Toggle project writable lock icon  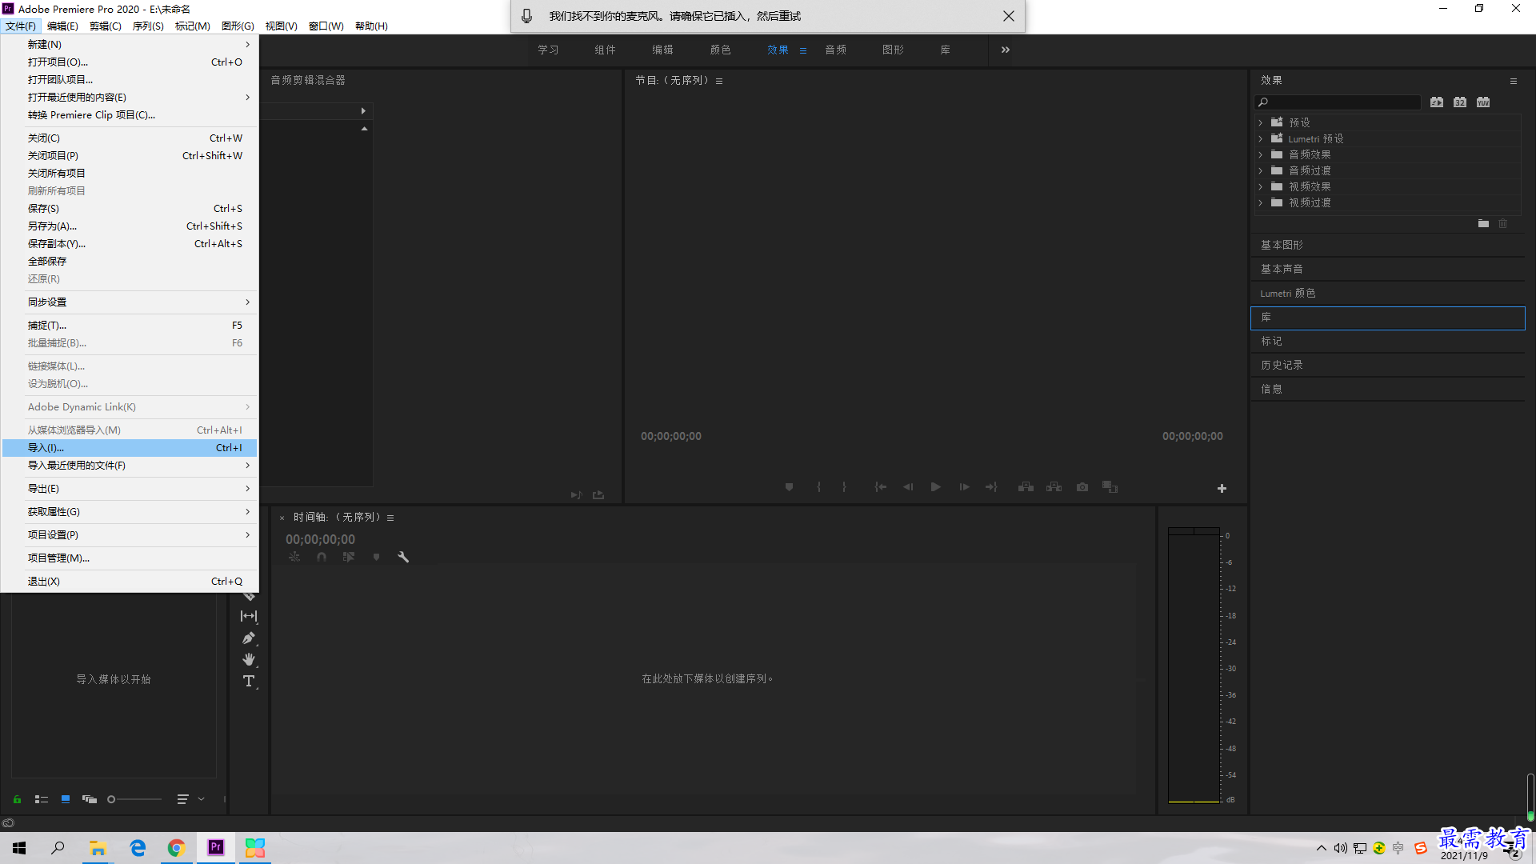(17, 799)
